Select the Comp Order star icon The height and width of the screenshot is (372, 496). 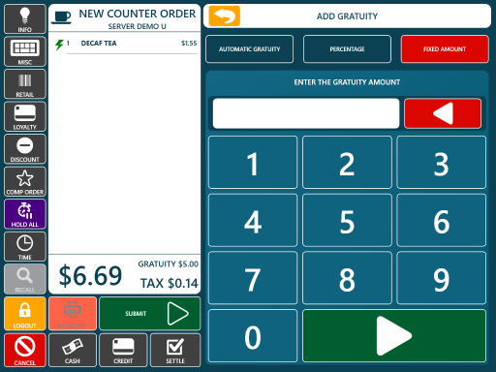point(25,181)
